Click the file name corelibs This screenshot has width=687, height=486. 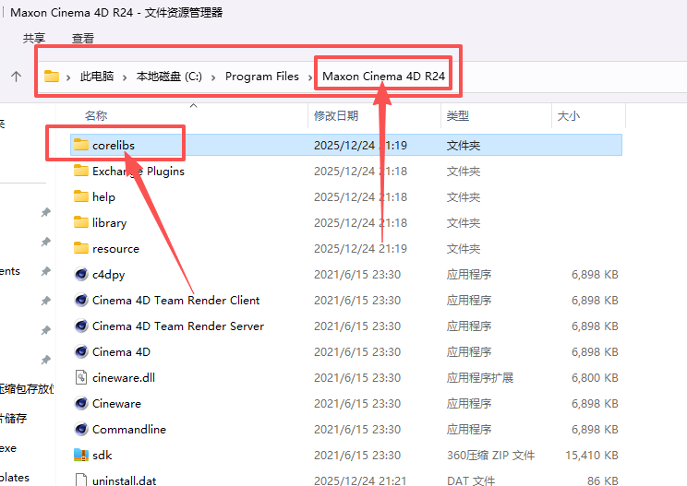[114, 145]
